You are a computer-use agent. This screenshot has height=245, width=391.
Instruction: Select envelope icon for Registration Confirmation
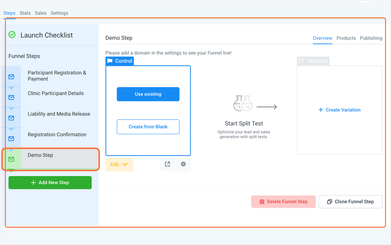[11, 139]
